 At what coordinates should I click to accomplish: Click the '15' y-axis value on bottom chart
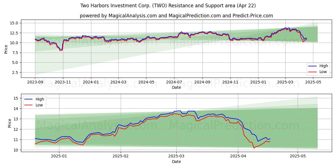pos(16,98)
